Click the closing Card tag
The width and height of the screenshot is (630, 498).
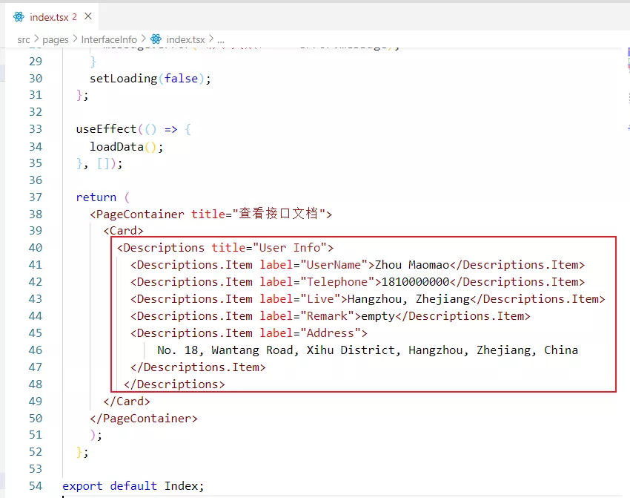127,401
